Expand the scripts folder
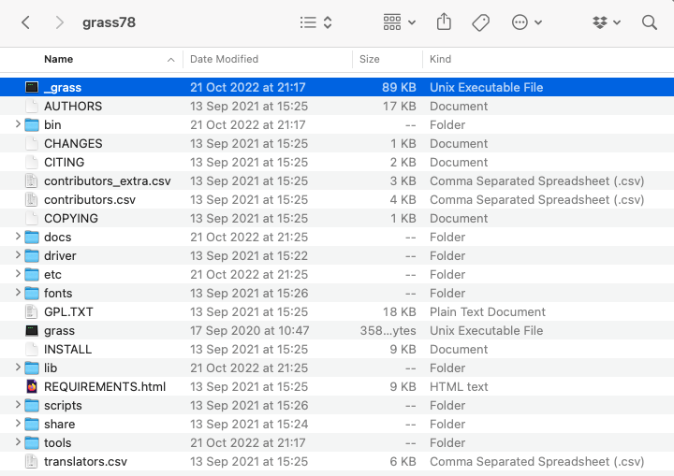The image size is (674, 476). click(x=18, y=405)
